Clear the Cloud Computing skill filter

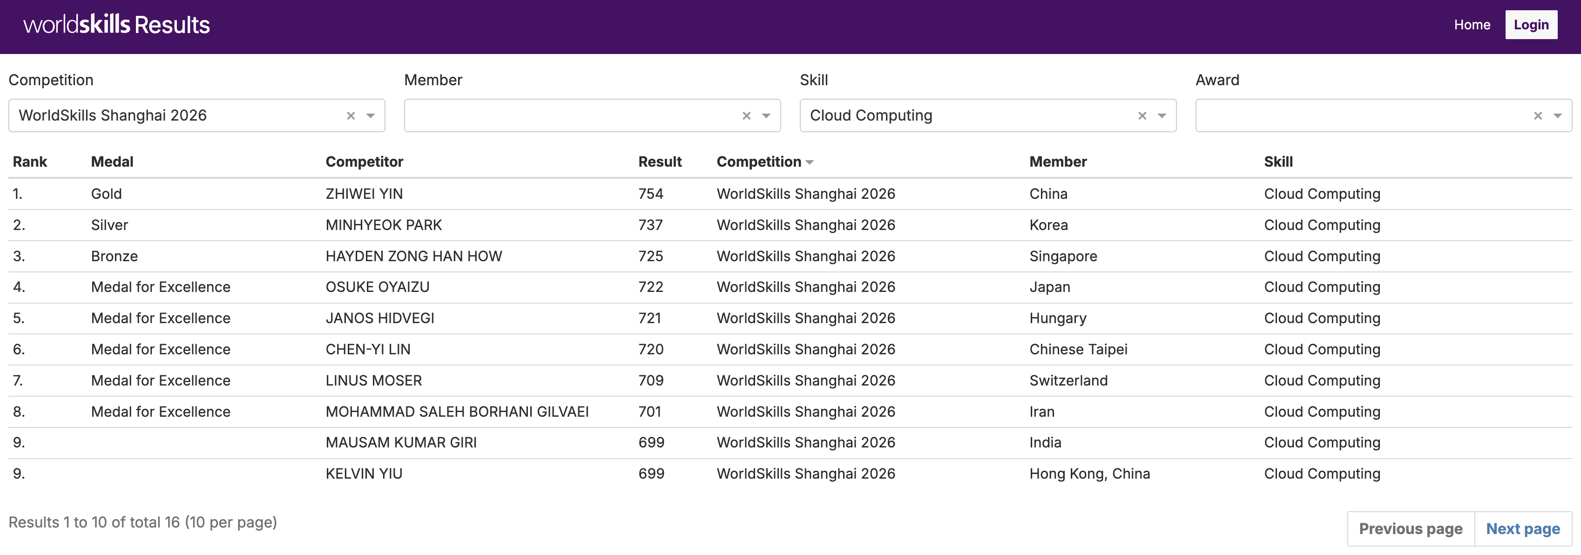(x=1142, y=115)
